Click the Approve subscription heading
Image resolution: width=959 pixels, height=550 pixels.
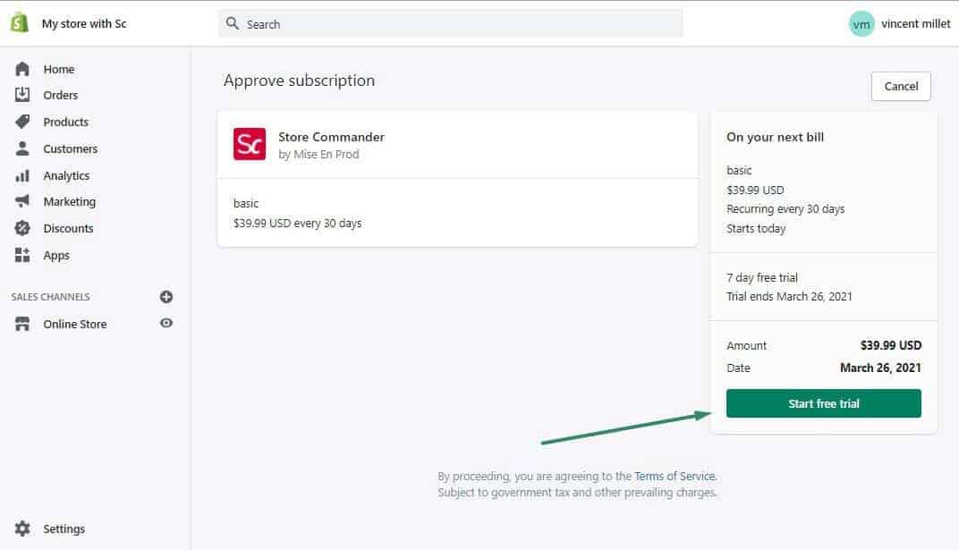pos(299,80)
